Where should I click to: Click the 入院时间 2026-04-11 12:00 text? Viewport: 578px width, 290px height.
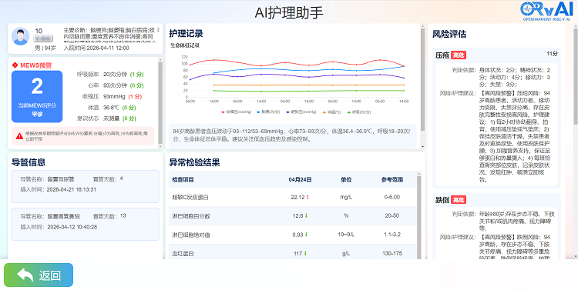96,48
